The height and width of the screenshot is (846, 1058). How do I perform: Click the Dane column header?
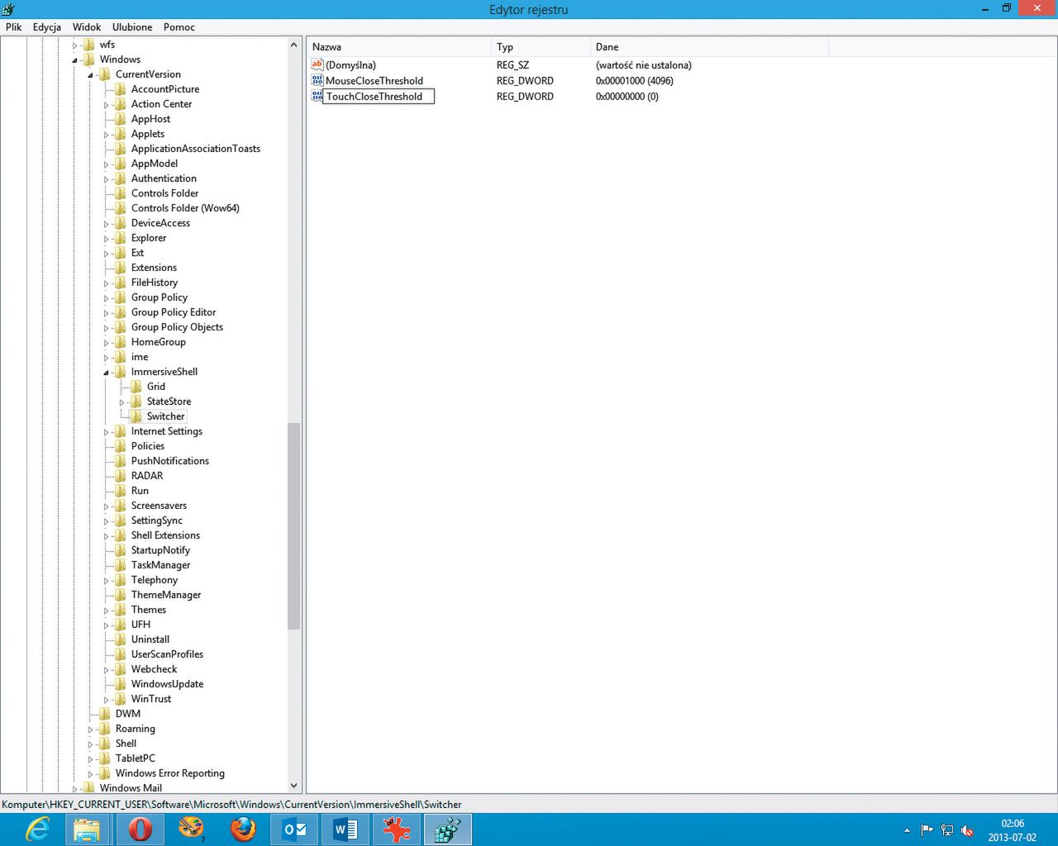pos(709,47)
